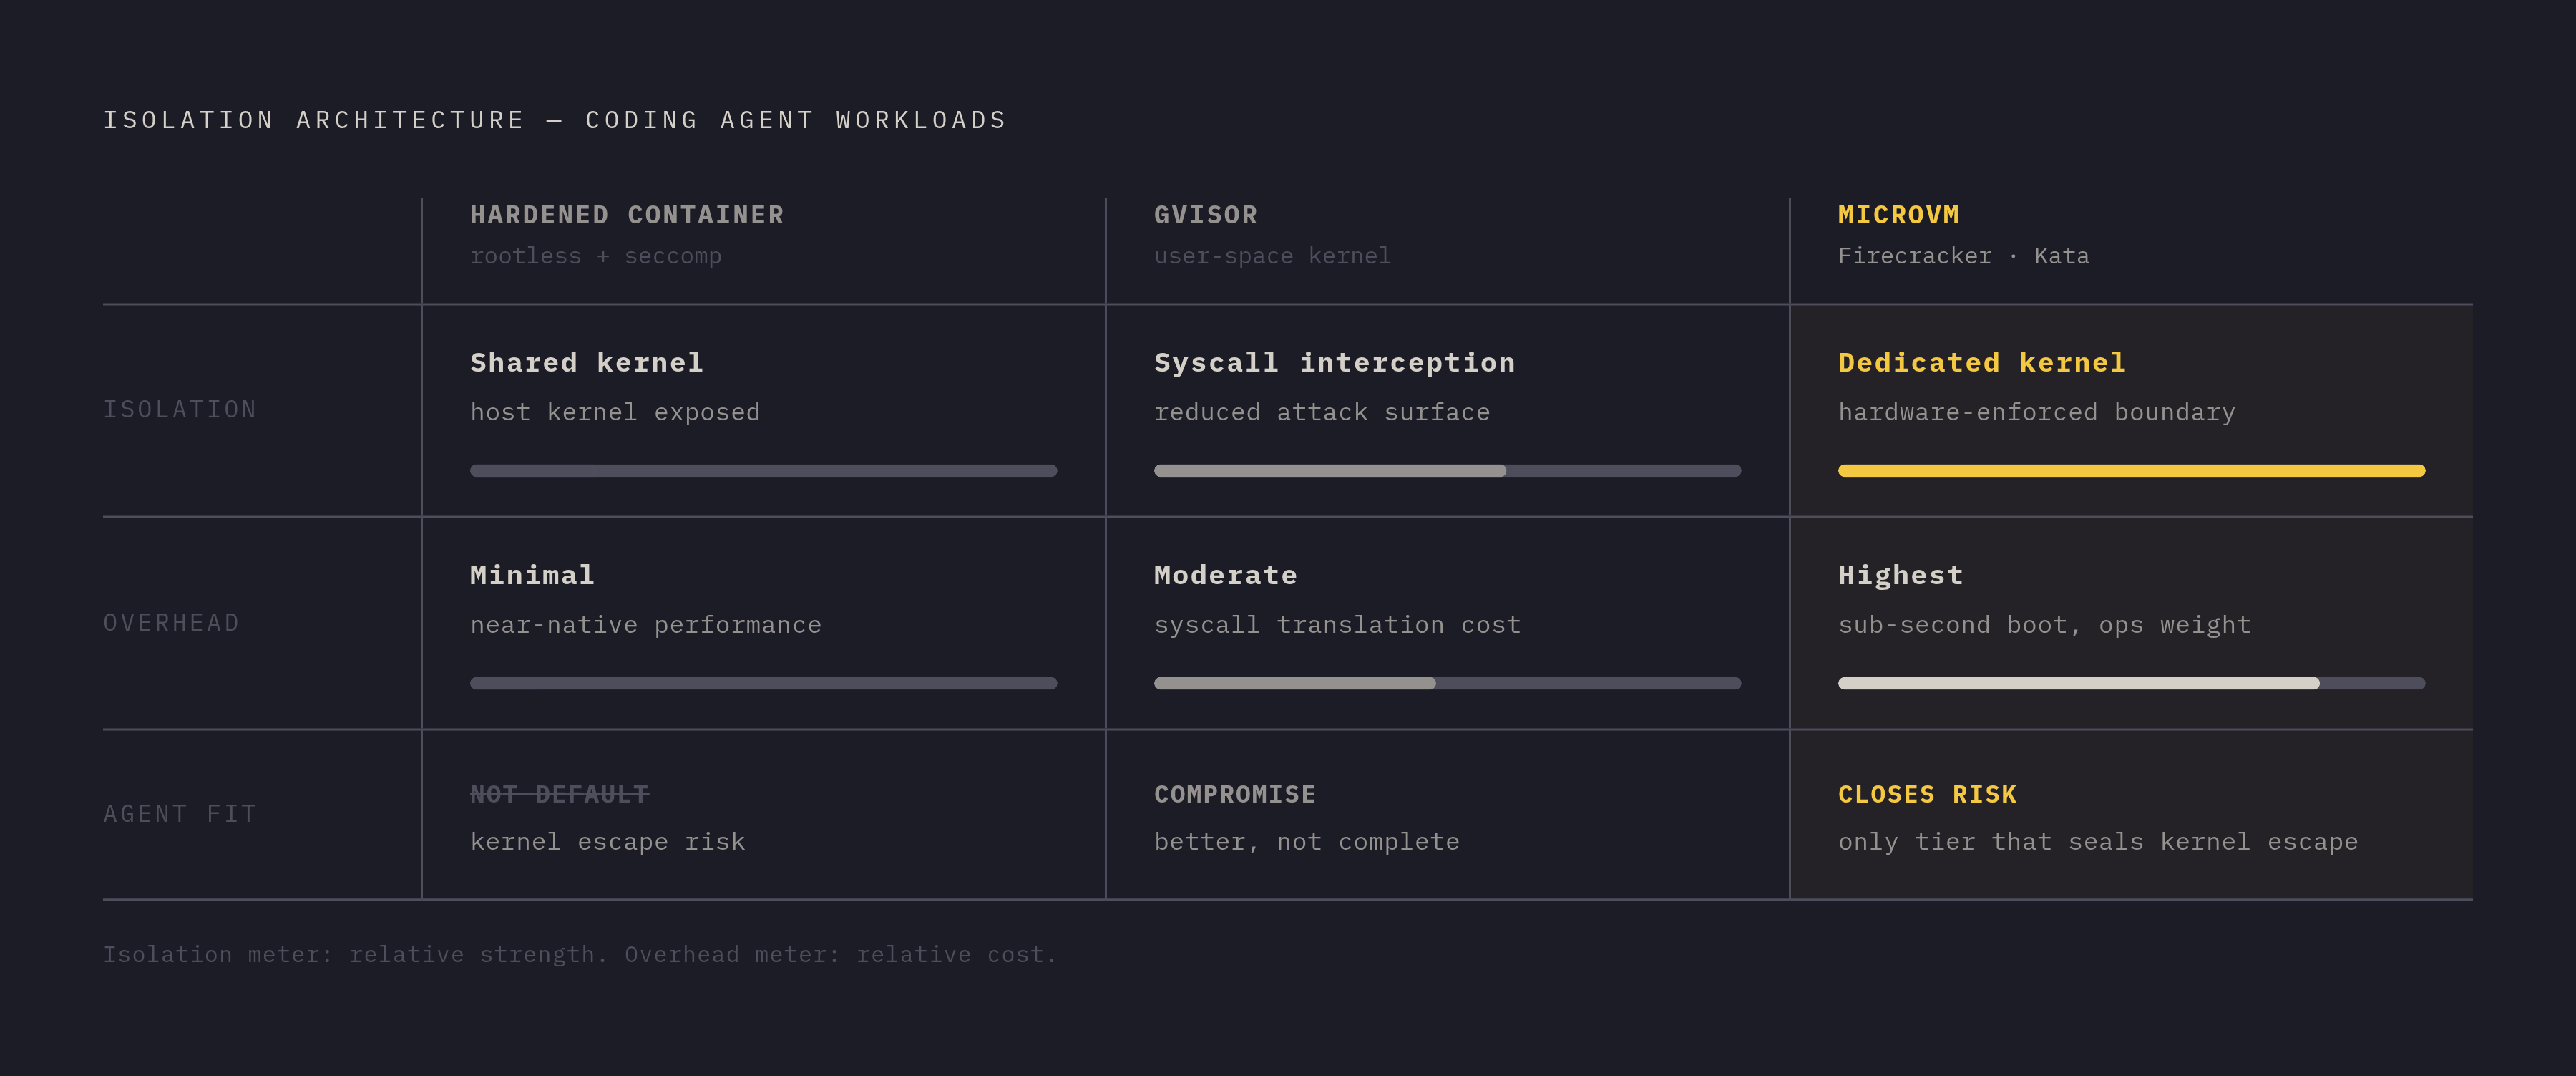Click 'kernel escape risk' text

[x=607, y=842]
